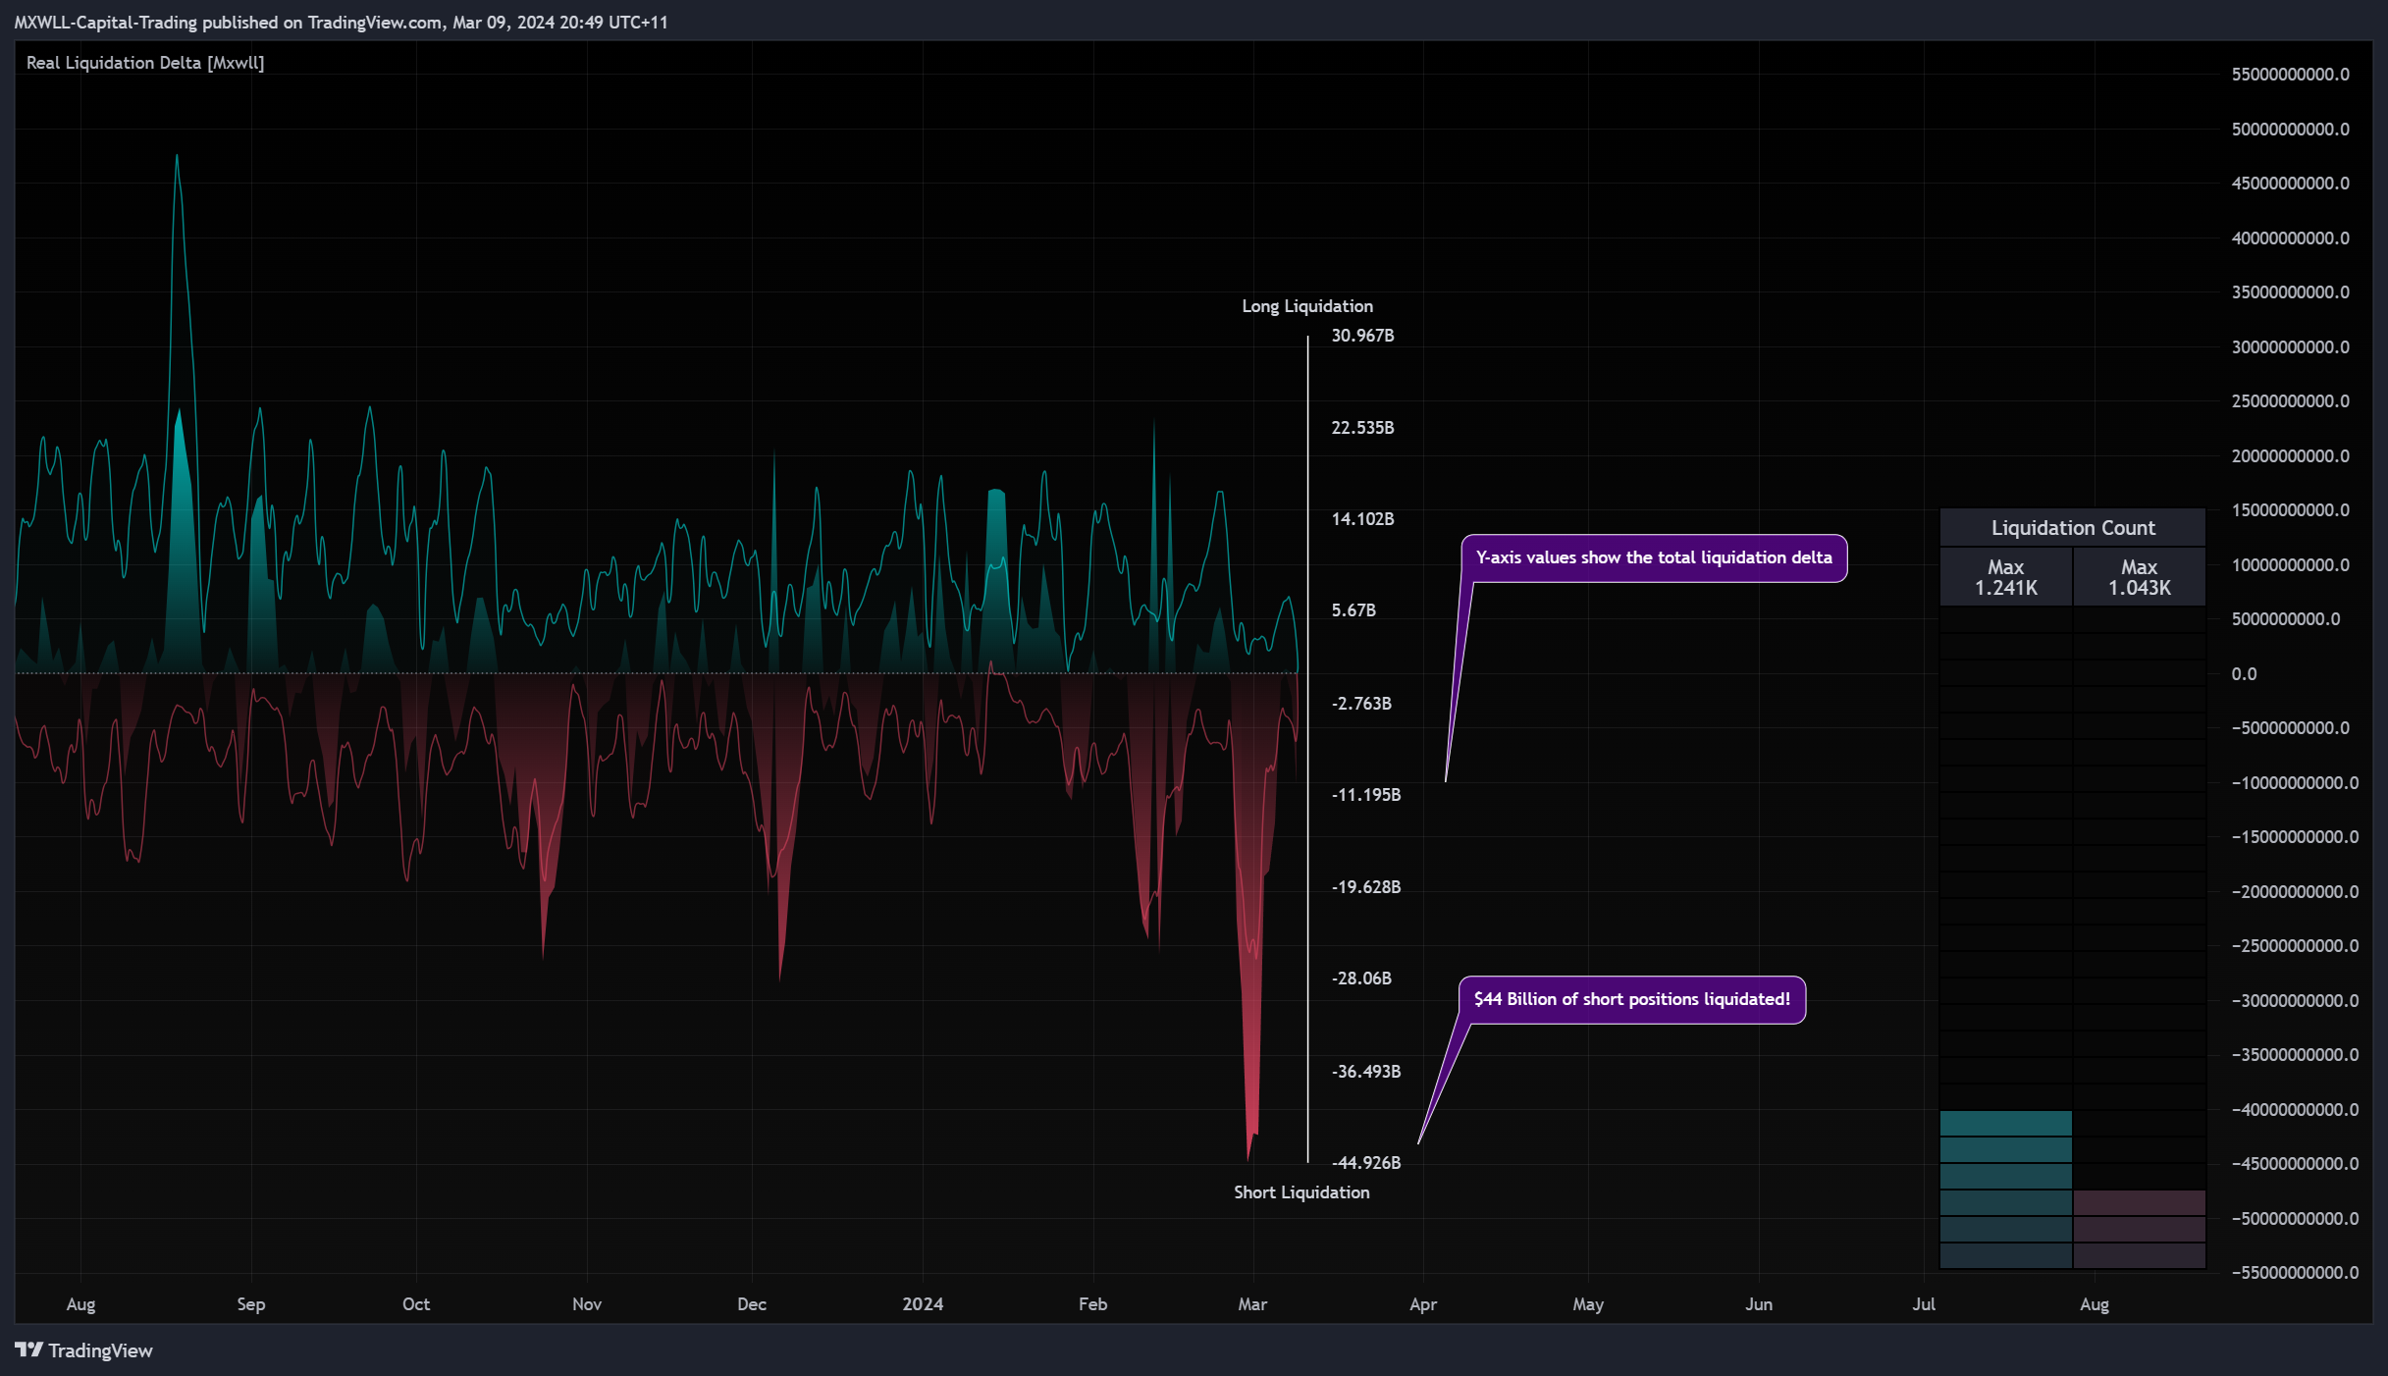This screenshot has width=2388, height=1376.
Task: Click the −30000000000.0 price axis label
Action: [2295, 1001]
